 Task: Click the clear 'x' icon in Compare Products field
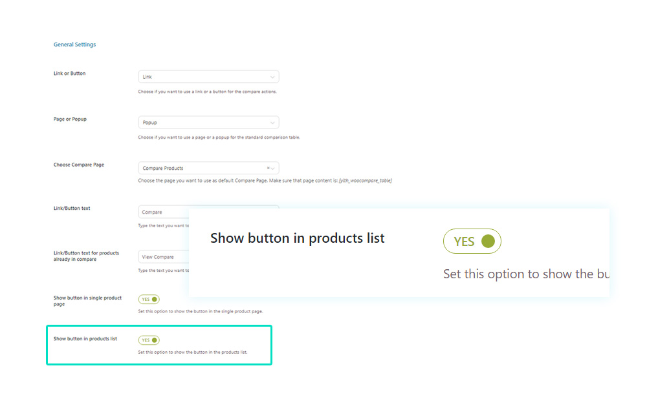pos(268,168)
